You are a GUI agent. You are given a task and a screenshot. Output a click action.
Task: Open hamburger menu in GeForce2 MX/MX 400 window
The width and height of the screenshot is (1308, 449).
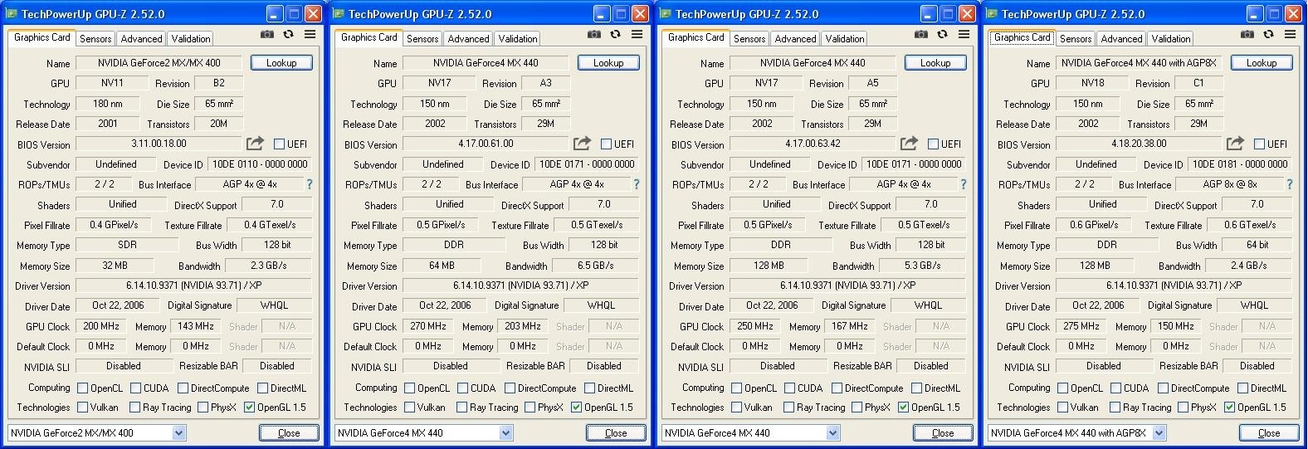(x=310, y=35)
